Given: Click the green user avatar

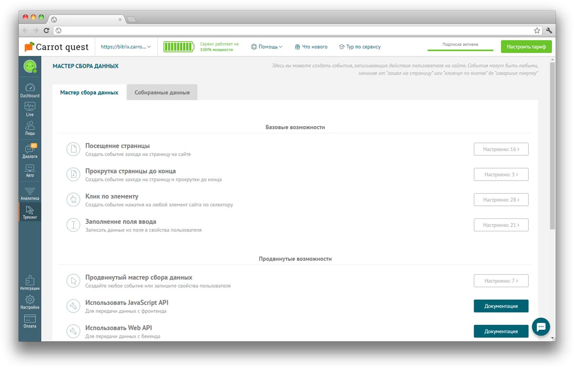Looking at the screenshot, I should coord(30,66).
